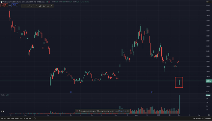Image resolution: width=212 pixels, height=121 pixels.
Task: Click the 20,00 price scale label
Action: (208, 61)
